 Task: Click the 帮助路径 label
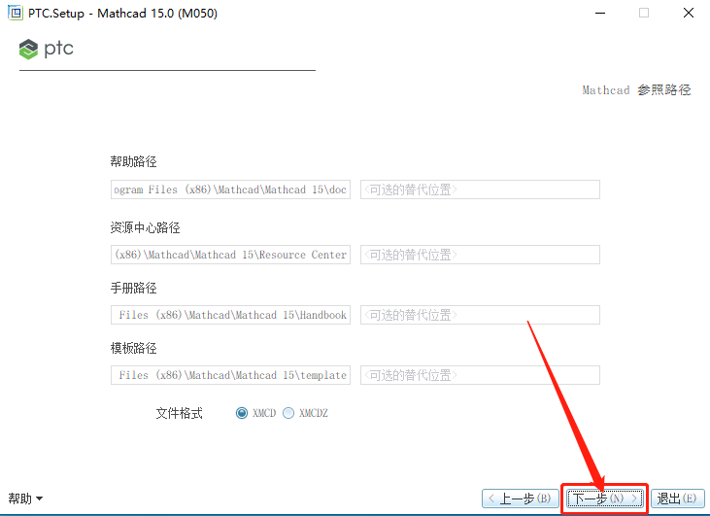(134, 161)
